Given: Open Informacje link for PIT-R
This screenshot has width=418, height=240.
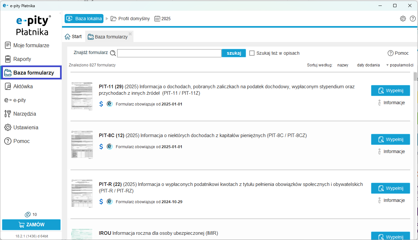Looking at the screenshot, I should pos(394,200).
